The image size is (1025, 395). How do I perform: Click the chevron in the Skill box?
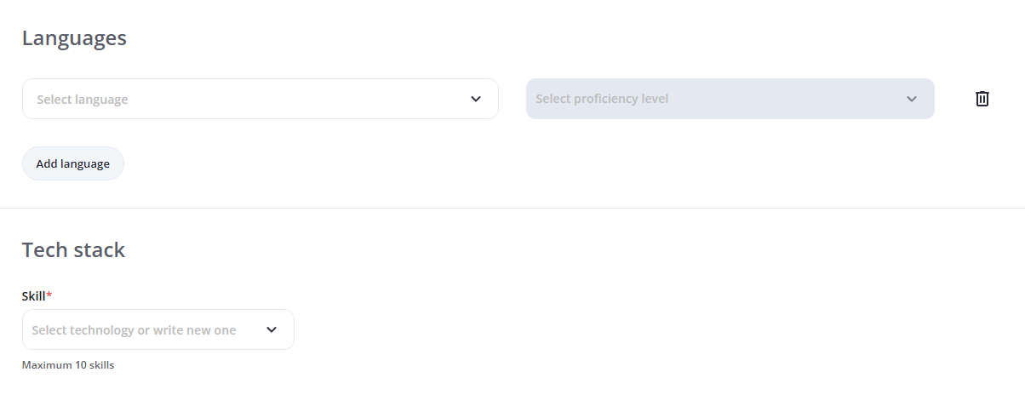click(272, 329)
